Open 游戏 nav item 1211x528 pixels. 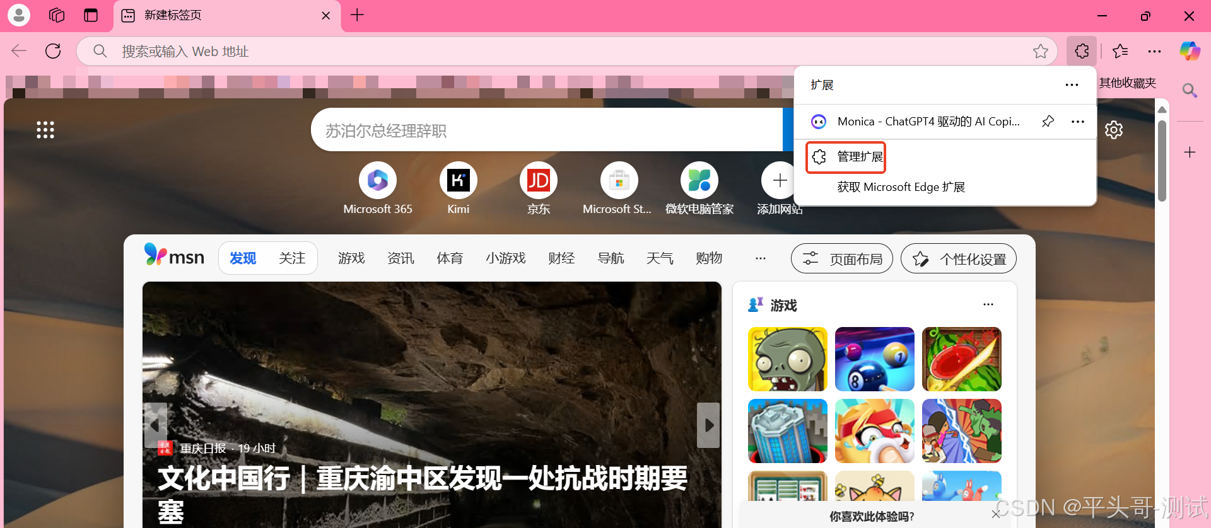[351, 258]
